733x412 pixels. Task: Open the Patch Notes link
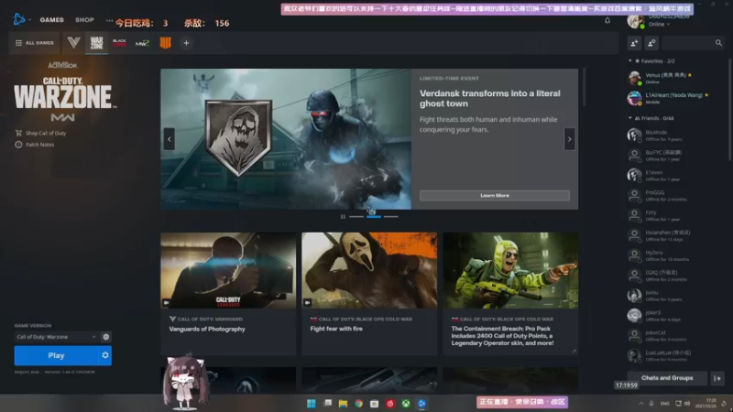point(39,145)
